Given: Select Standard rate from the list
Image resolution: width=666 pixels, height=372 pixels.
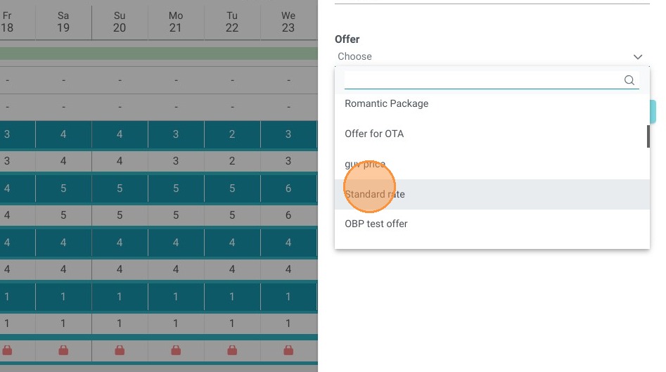Looking at the screenshot, I should click(x=492, y=194).
